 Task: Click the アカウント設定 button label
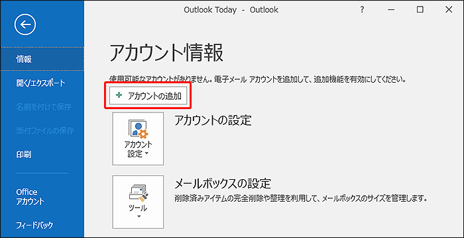tap(138, 149)
